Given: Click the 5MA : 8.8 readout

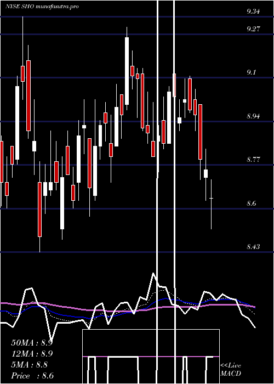Looking at the screenshot, I should [30, 365].
